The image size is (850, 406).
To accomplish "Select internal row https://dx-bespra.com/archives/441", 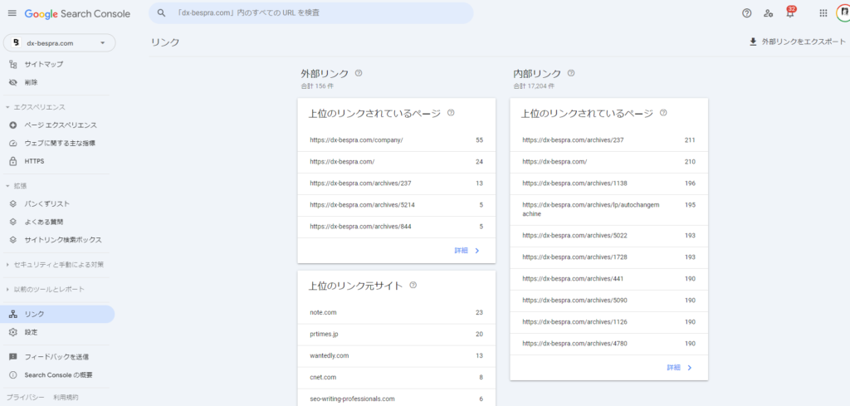I will (x=608, y=279).
